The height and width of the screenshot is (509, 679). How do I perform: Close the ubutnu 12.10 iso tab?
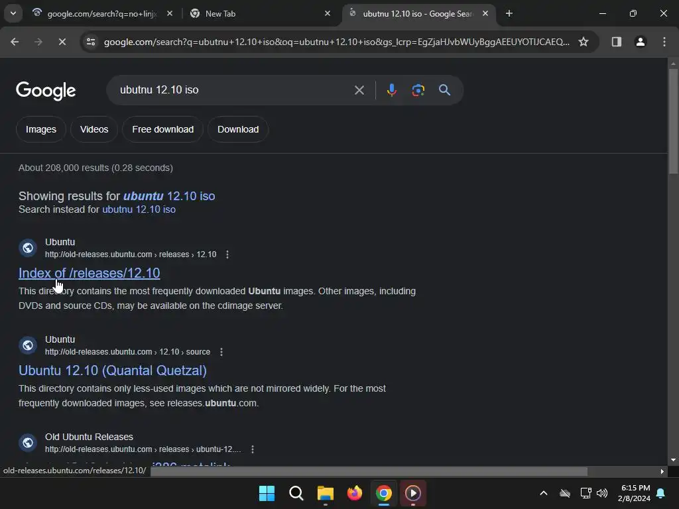tap(485, 13)
